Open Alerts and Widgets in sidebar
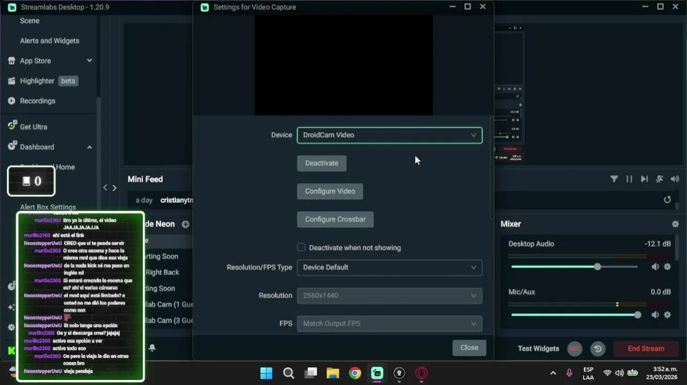 [49, 41]
